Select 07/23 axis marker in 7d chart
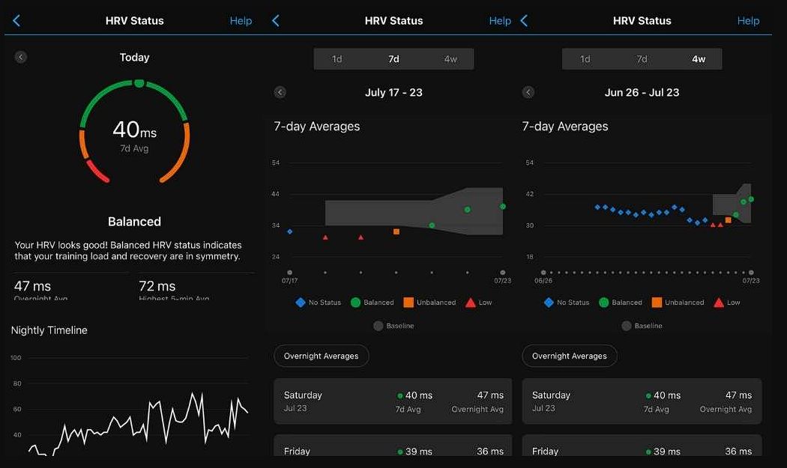787x468 pixels. pos(502,273)
